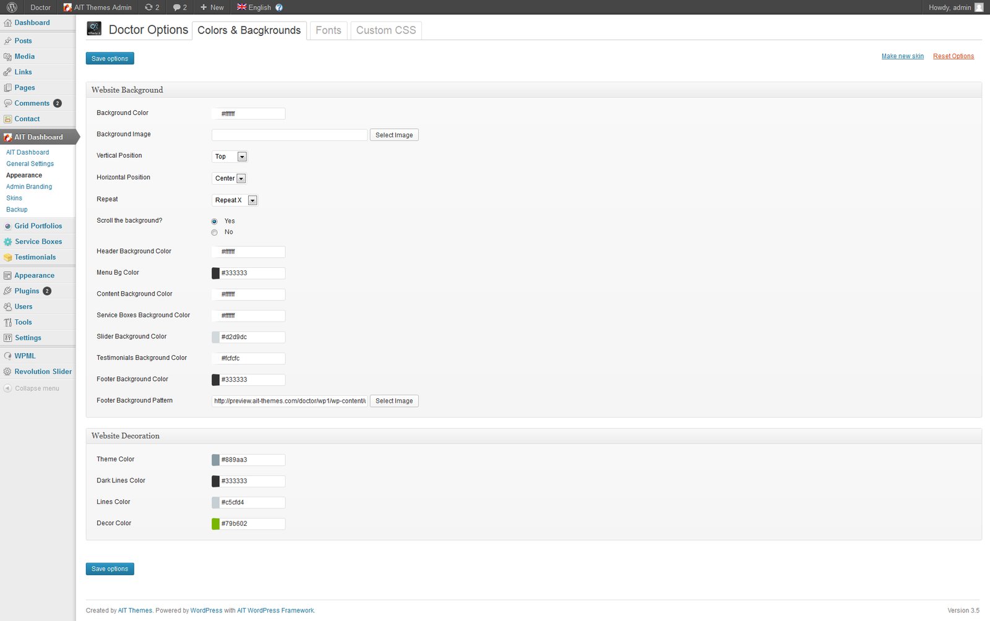The image size is (990, 621).
Task: Select Yes for scroll the background
Action: coord(215,221)
